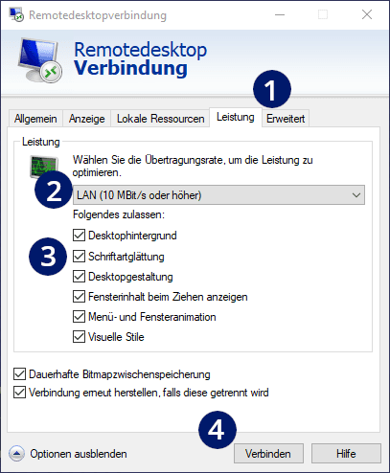The width and height of the screenshot is (390, 473).
Task: Uncheck Menü- und Fensteranimation
Action: coord(79,317)
